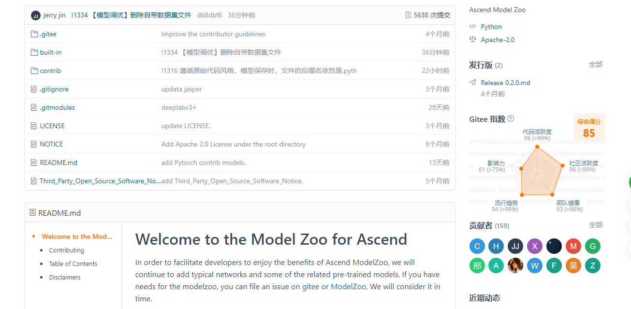Click the code icon beside Python
This screenshot has height=309, width=631.
pos(473,27)
